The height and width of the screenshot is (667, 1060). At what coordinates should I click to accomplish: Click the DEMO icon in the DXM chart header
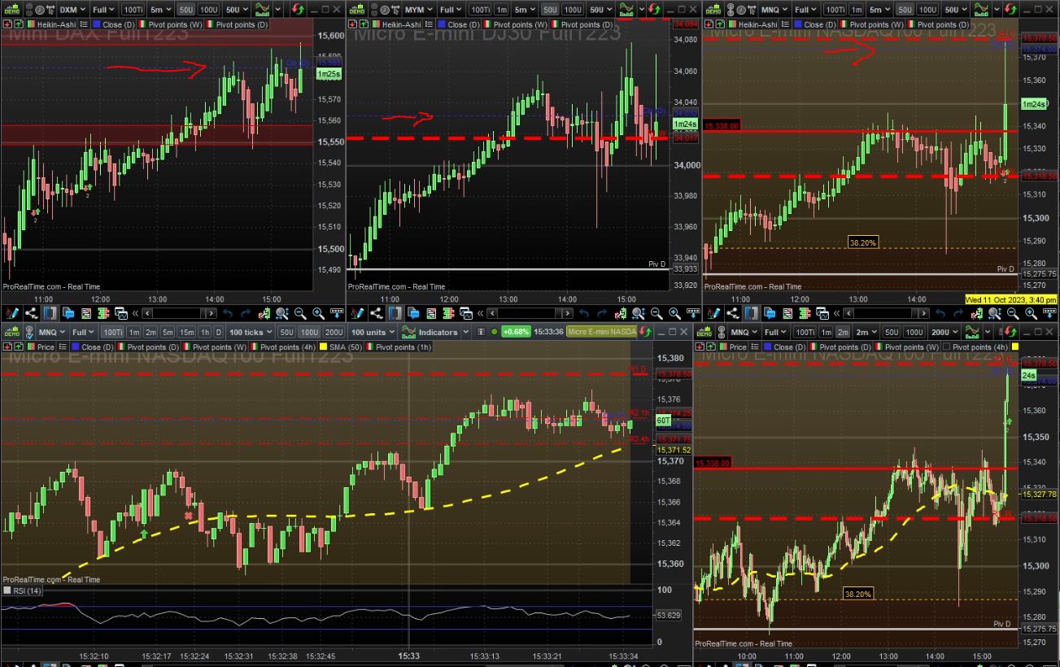point(11,10)
